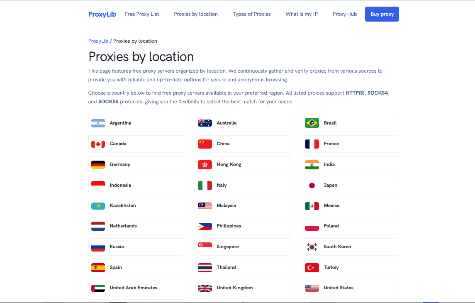Click the Mexico flag icon
475x303 pixels.
312,206
